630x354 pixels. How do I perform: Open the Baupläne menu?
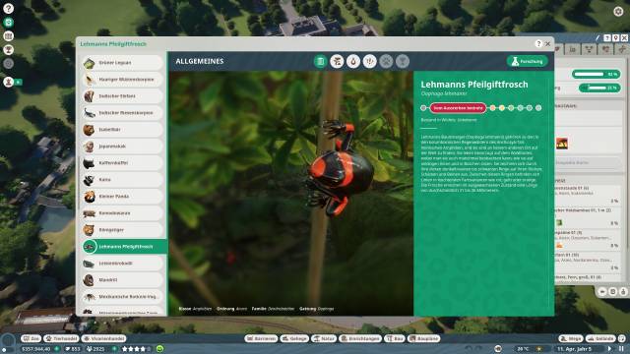tap(424, 338)
